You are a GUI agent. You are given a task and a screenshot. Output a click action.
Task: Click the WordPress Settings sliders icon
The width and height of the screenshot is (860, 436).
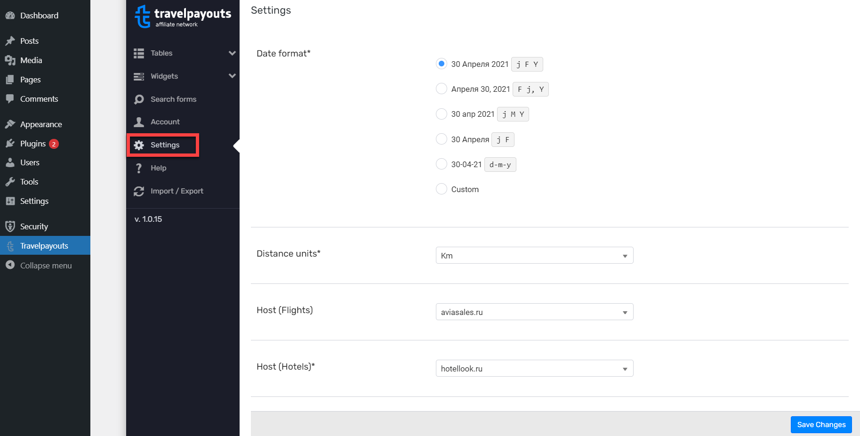tap(10, 201)
